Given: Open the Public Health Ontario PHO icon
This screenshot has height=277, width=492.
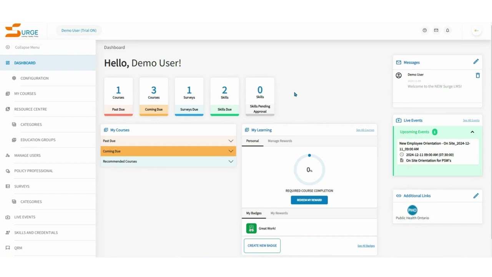Looking at the screenshot, I should tap(412, 210).
